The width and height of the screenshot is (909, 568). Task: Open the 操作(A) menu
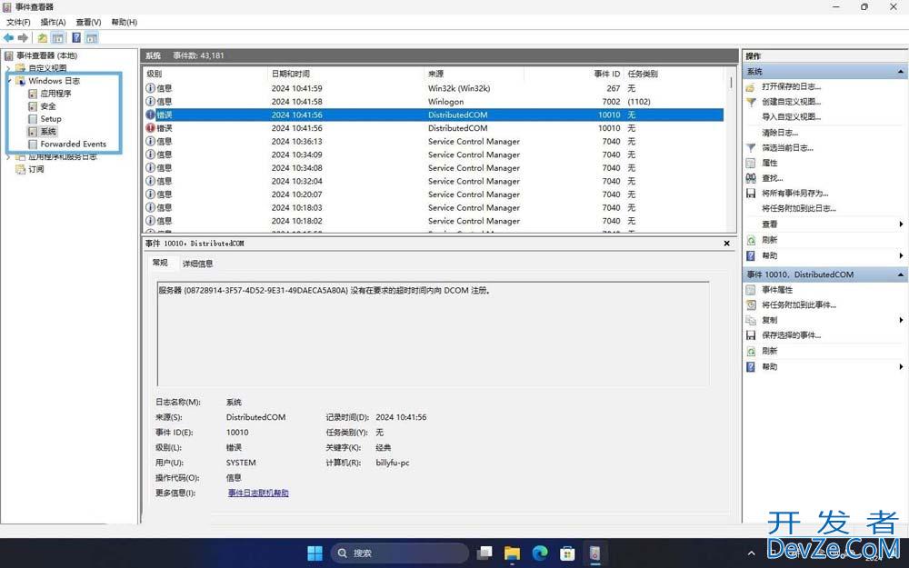tap(54, 22)
